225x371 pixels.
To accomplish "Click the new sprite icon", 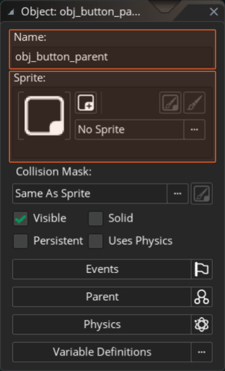I will [x=85, y=103].
